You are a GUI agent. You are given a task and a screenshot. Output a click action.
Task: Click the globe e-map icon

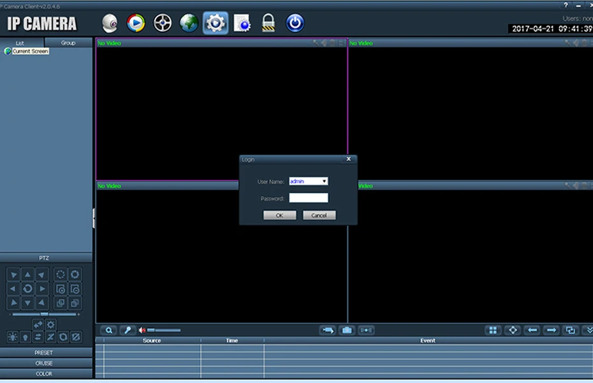pos(189,23)
